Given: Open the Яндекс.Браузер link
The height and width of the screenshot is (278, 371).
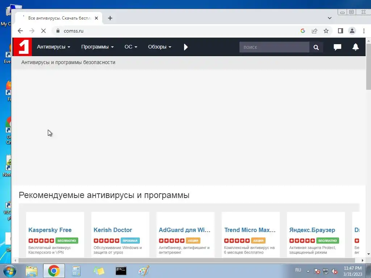Looking at the screenshot, I should tap(312, 230).
